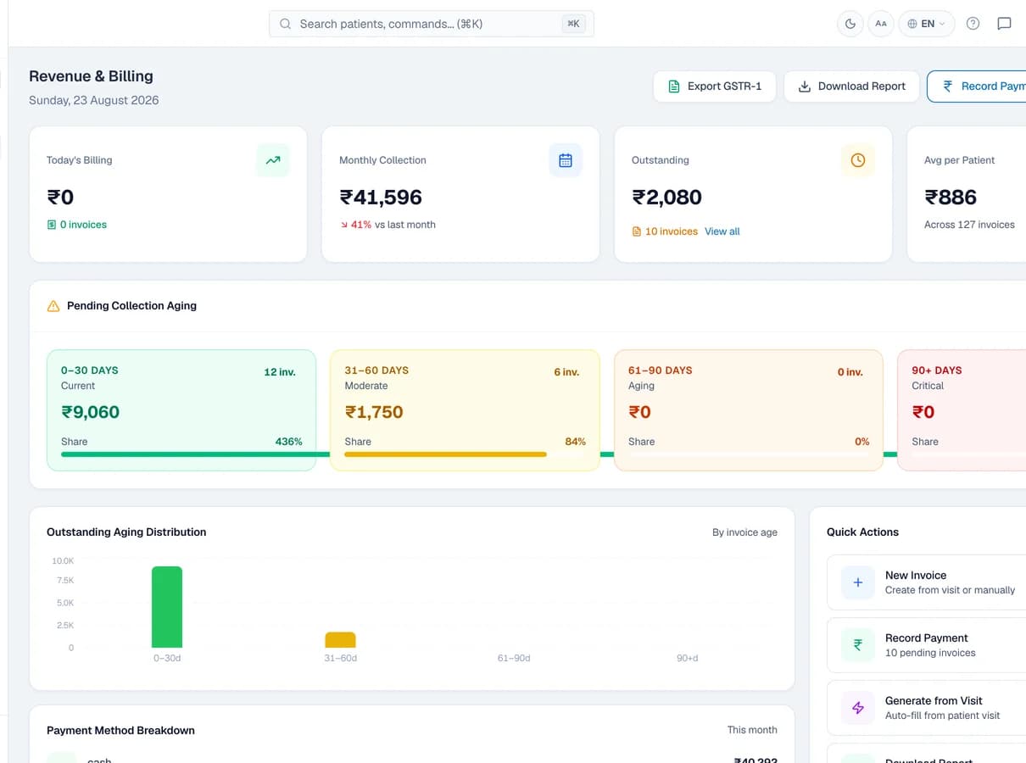Click the 10 invoices label in Outstanding
The height and width of the screenshot is (763, 1026).
[672, 231]
